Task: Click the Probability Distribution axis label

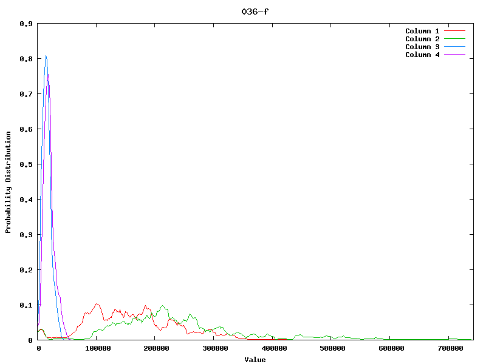Action: (8, 182)
